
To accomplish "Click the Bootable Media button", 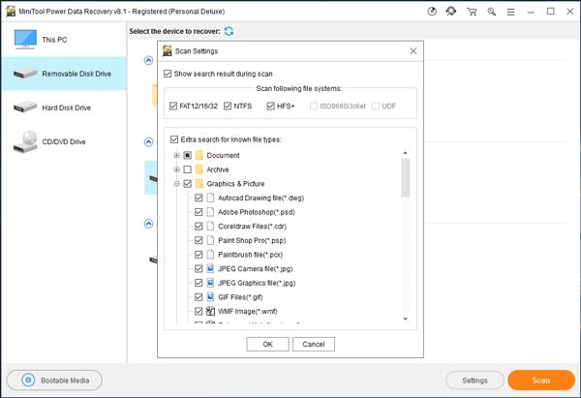I will point(54,381).
